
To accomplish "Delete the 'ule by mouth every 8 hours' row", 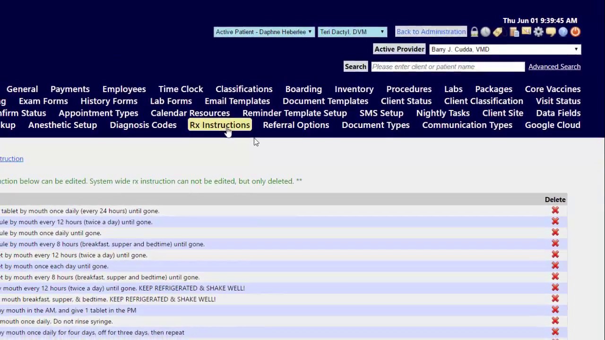I will [555, 243].
